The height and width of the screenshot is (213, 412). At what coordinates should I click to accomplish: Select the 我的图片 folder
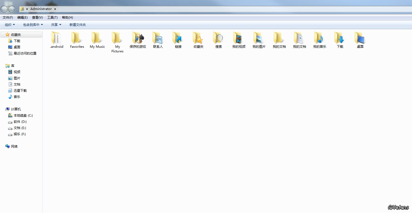[259, 38]
